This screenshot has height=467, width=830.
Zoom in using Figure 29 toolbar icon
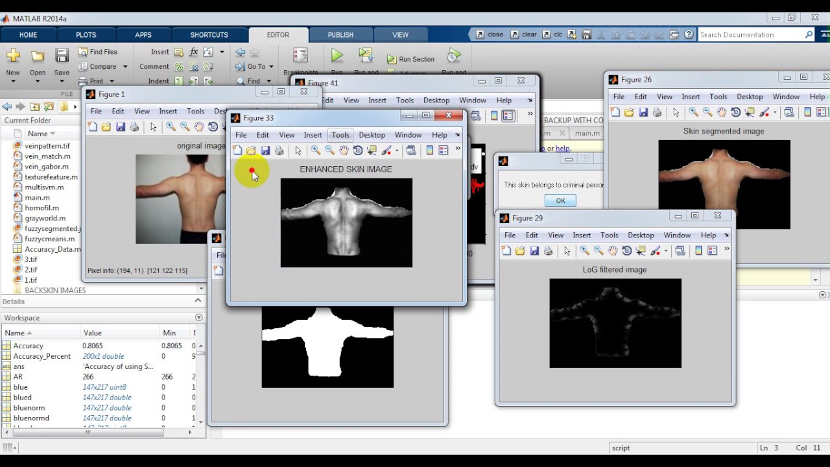pyautogui.click(x=584, y=251)
